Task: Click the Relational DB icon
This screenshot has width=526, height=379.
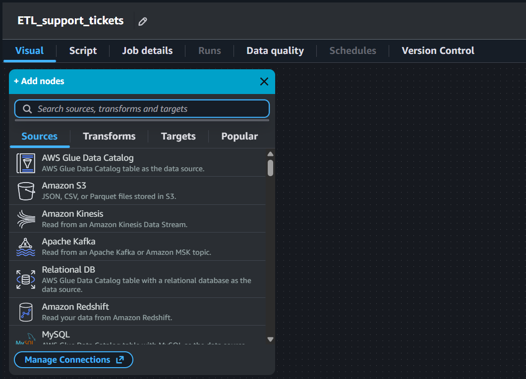Action: click(26, 280)
